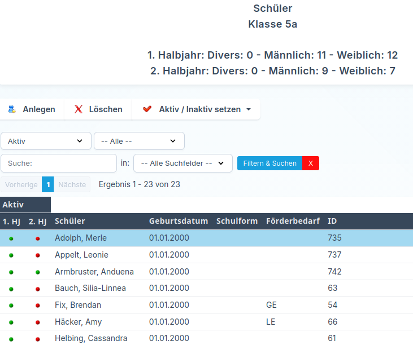Reset filter with the red X button

[x=311, y=163]
